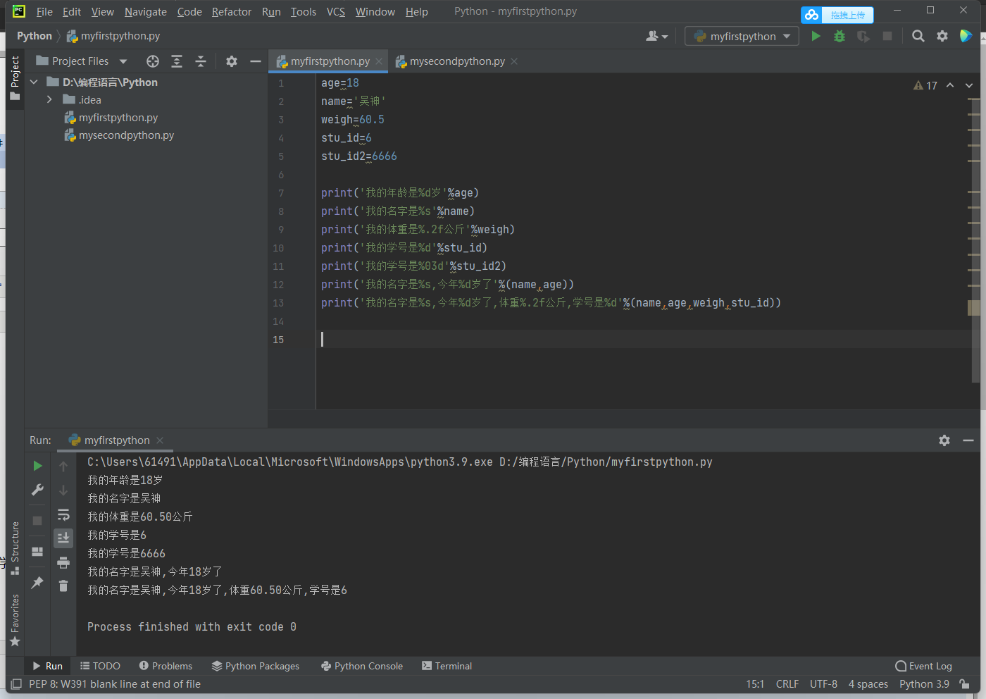
Task: Run the myfirstpython configuration with green play button
Action: [x=816, y=36]
